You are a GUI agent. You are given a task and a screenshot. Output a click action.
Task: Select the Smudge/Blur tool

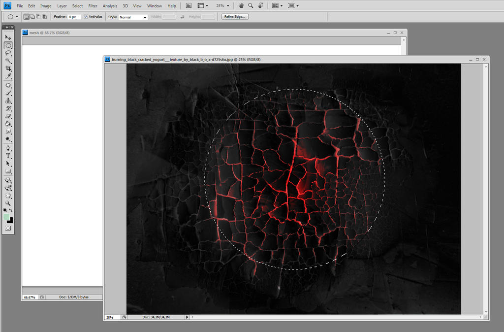tap(8, 132)
